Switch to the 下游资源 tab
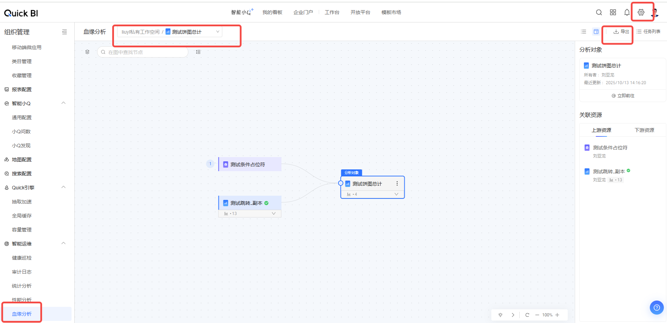Image resolution: width=667 pixels, height=323 pixels. [644, 130]
